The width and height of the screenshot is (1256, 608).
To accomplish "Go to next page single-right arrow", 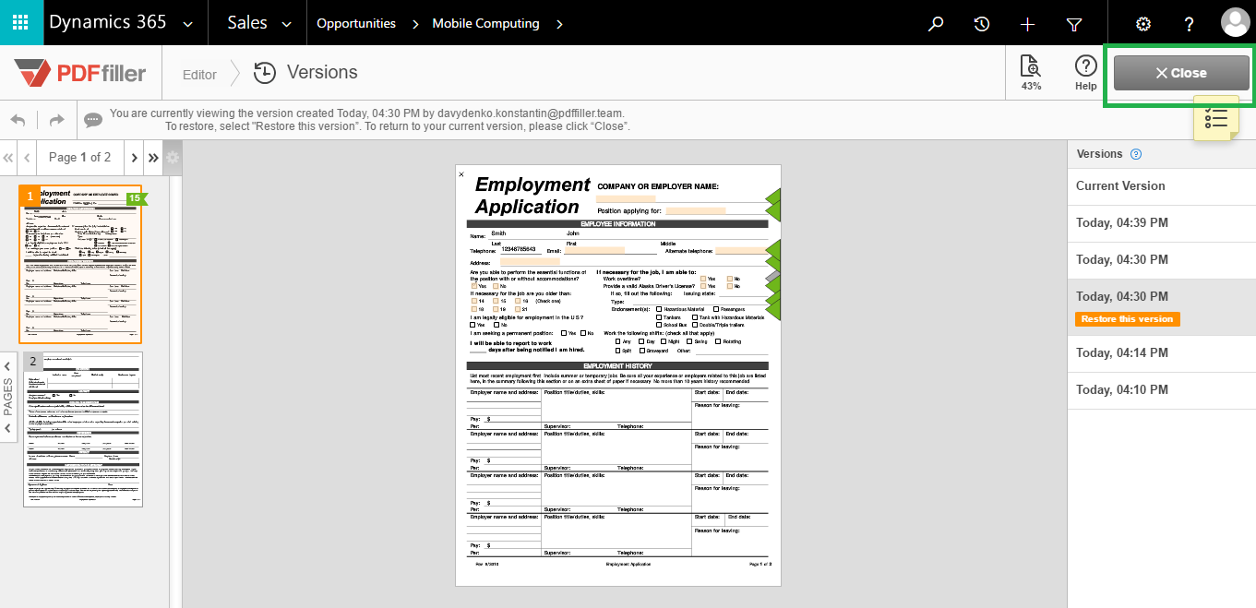I will click(x=134, y=158).
